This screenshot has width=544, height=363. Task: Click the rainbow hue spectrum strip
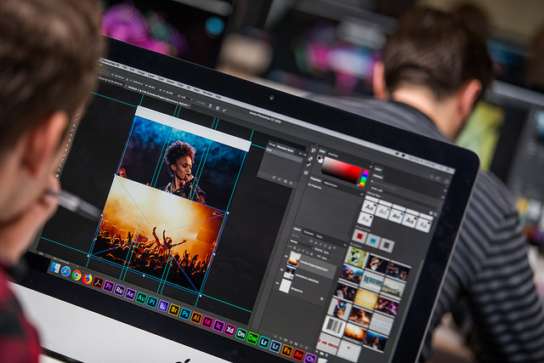click(364, 179)
